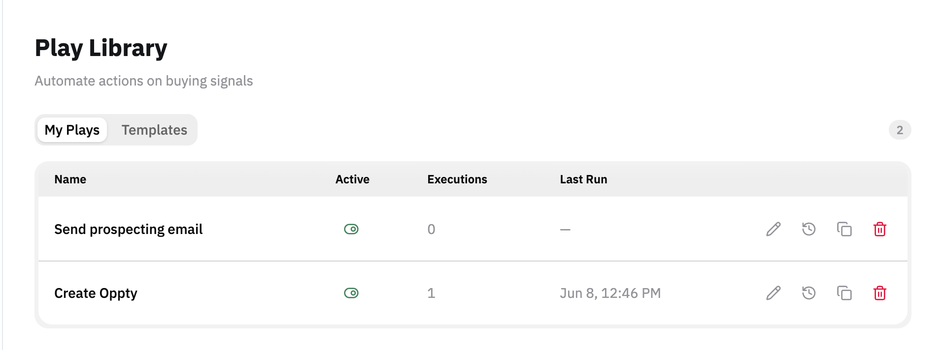Delete the Create Oppty play
Screen dimensions: 942x350
[x=880, y=293]
